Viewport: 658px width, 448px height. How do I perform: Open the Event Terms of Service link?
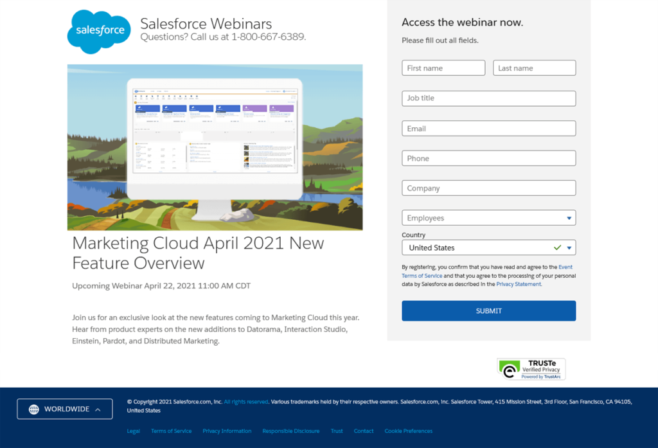[422, 276]
